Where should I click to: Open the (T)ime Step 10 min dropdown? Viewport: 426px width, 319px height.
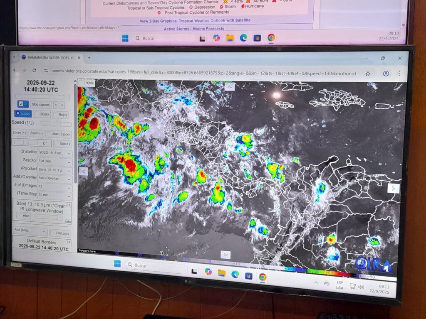click(x=54, y=196)
